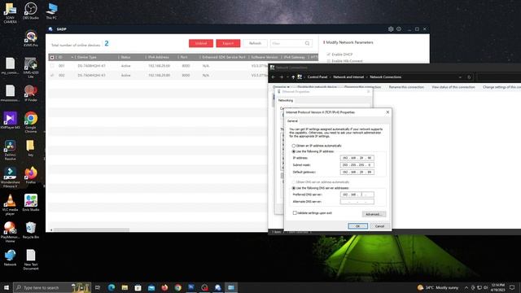
Task: Click back arrow in Network Connections window
Action: tap(274, 77)
